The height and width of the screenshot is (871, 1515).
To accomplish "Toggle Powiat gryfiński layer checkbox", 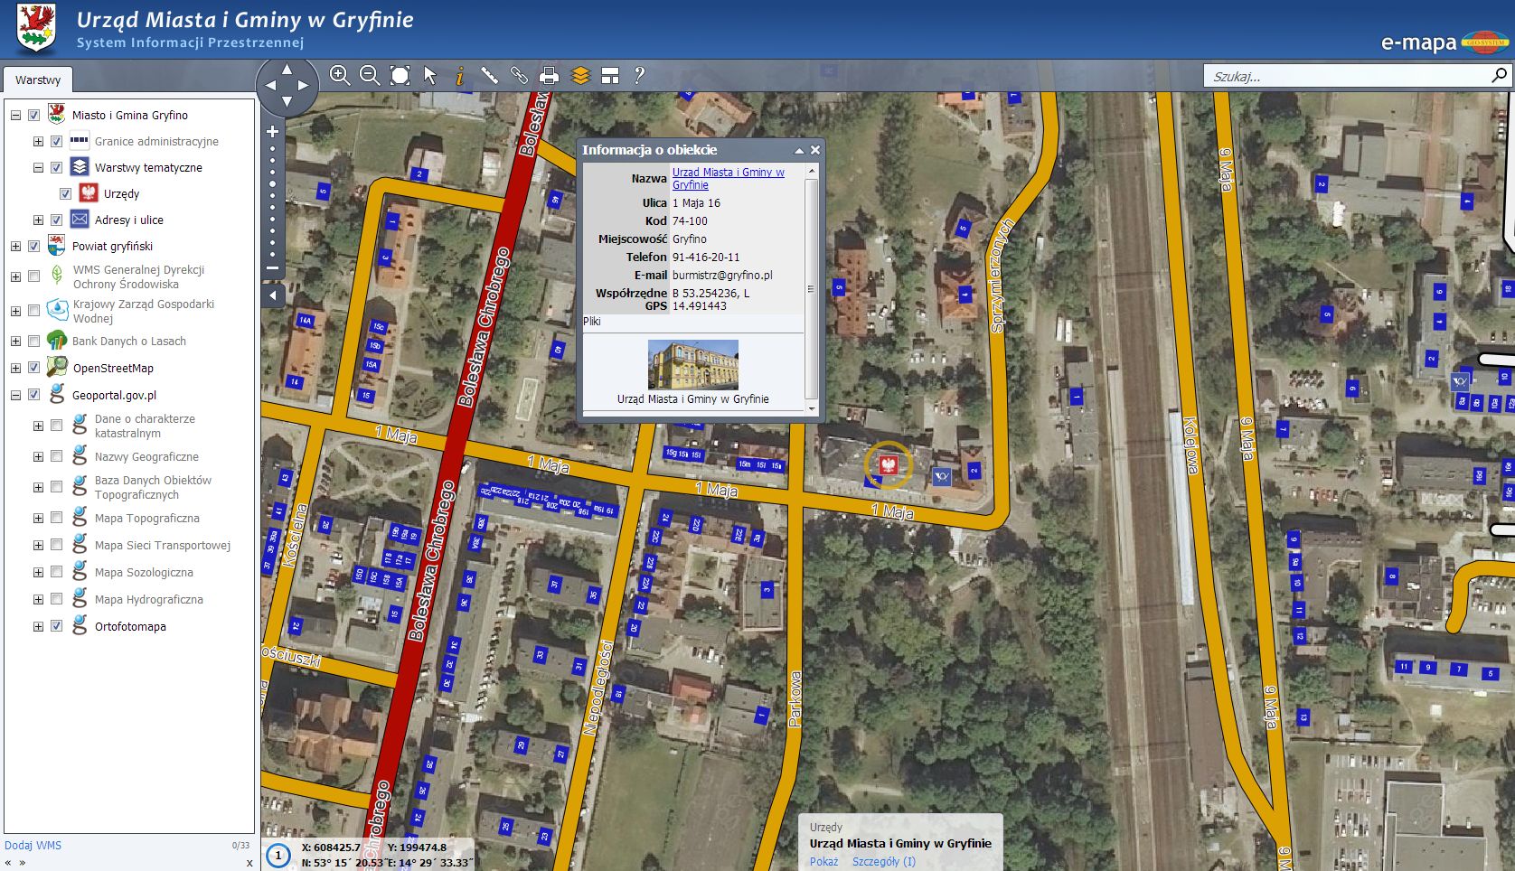I will [34, 246].
